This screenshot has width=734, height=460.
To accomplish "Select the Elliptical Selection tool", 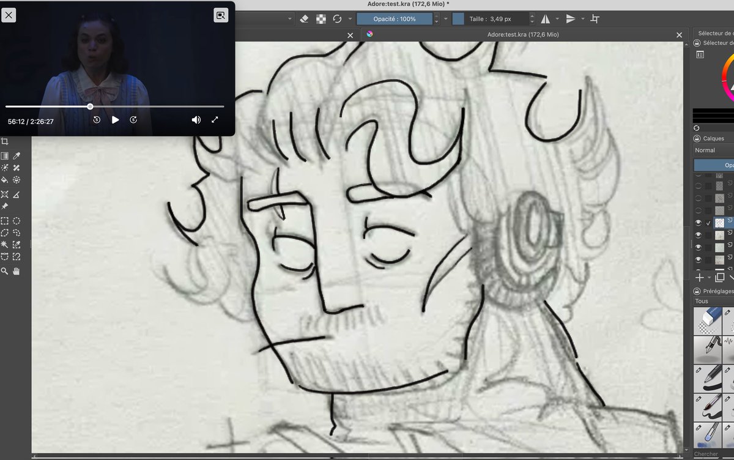I will [x=17, y=221].
